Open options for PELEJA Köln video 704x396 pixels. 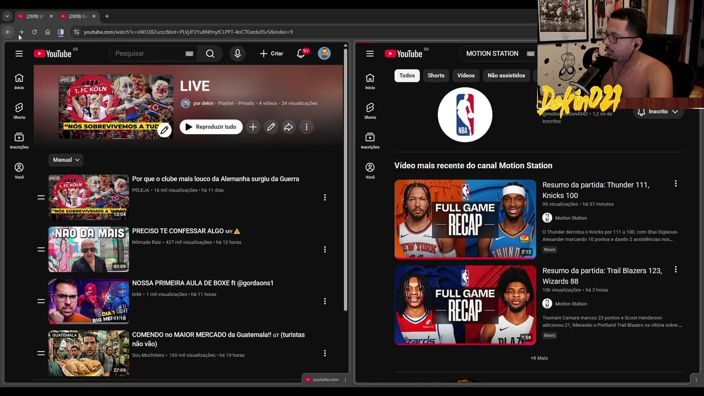pyautogui.click(x=324, y=197)
